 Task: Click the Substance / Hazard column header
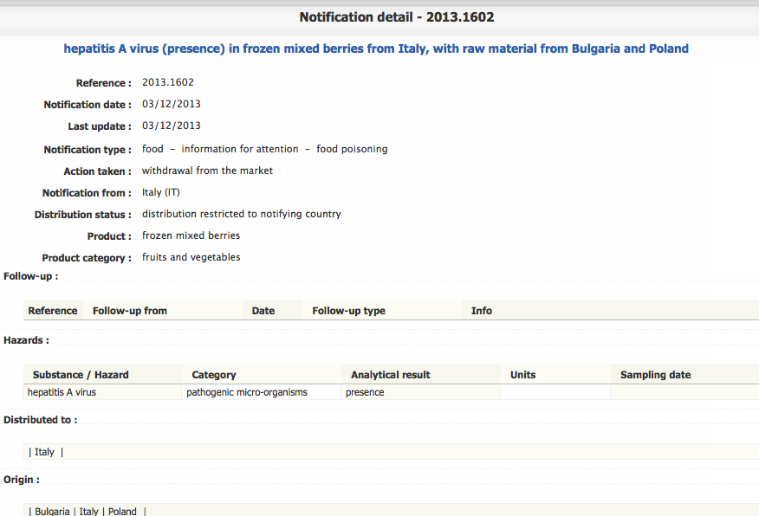pos(81,375)
